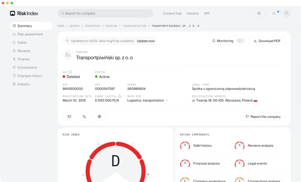301x182 pixels.
Task: Go to TRANSPORTATION breadcrumb
Action: tap(135, 26)
